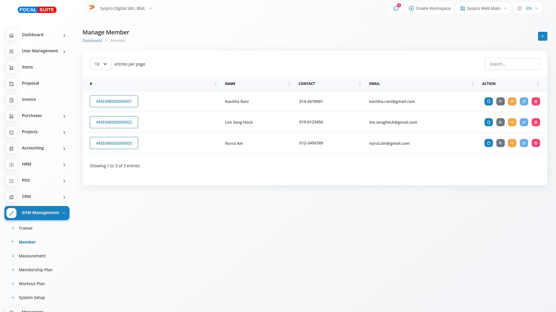
Task: Delete member Kavitha Rani with trash icon
Action: click(536, 101)
